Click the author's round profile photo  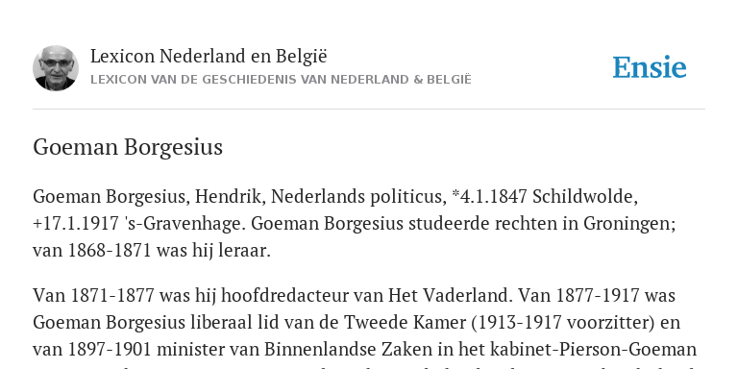point(56,68)
